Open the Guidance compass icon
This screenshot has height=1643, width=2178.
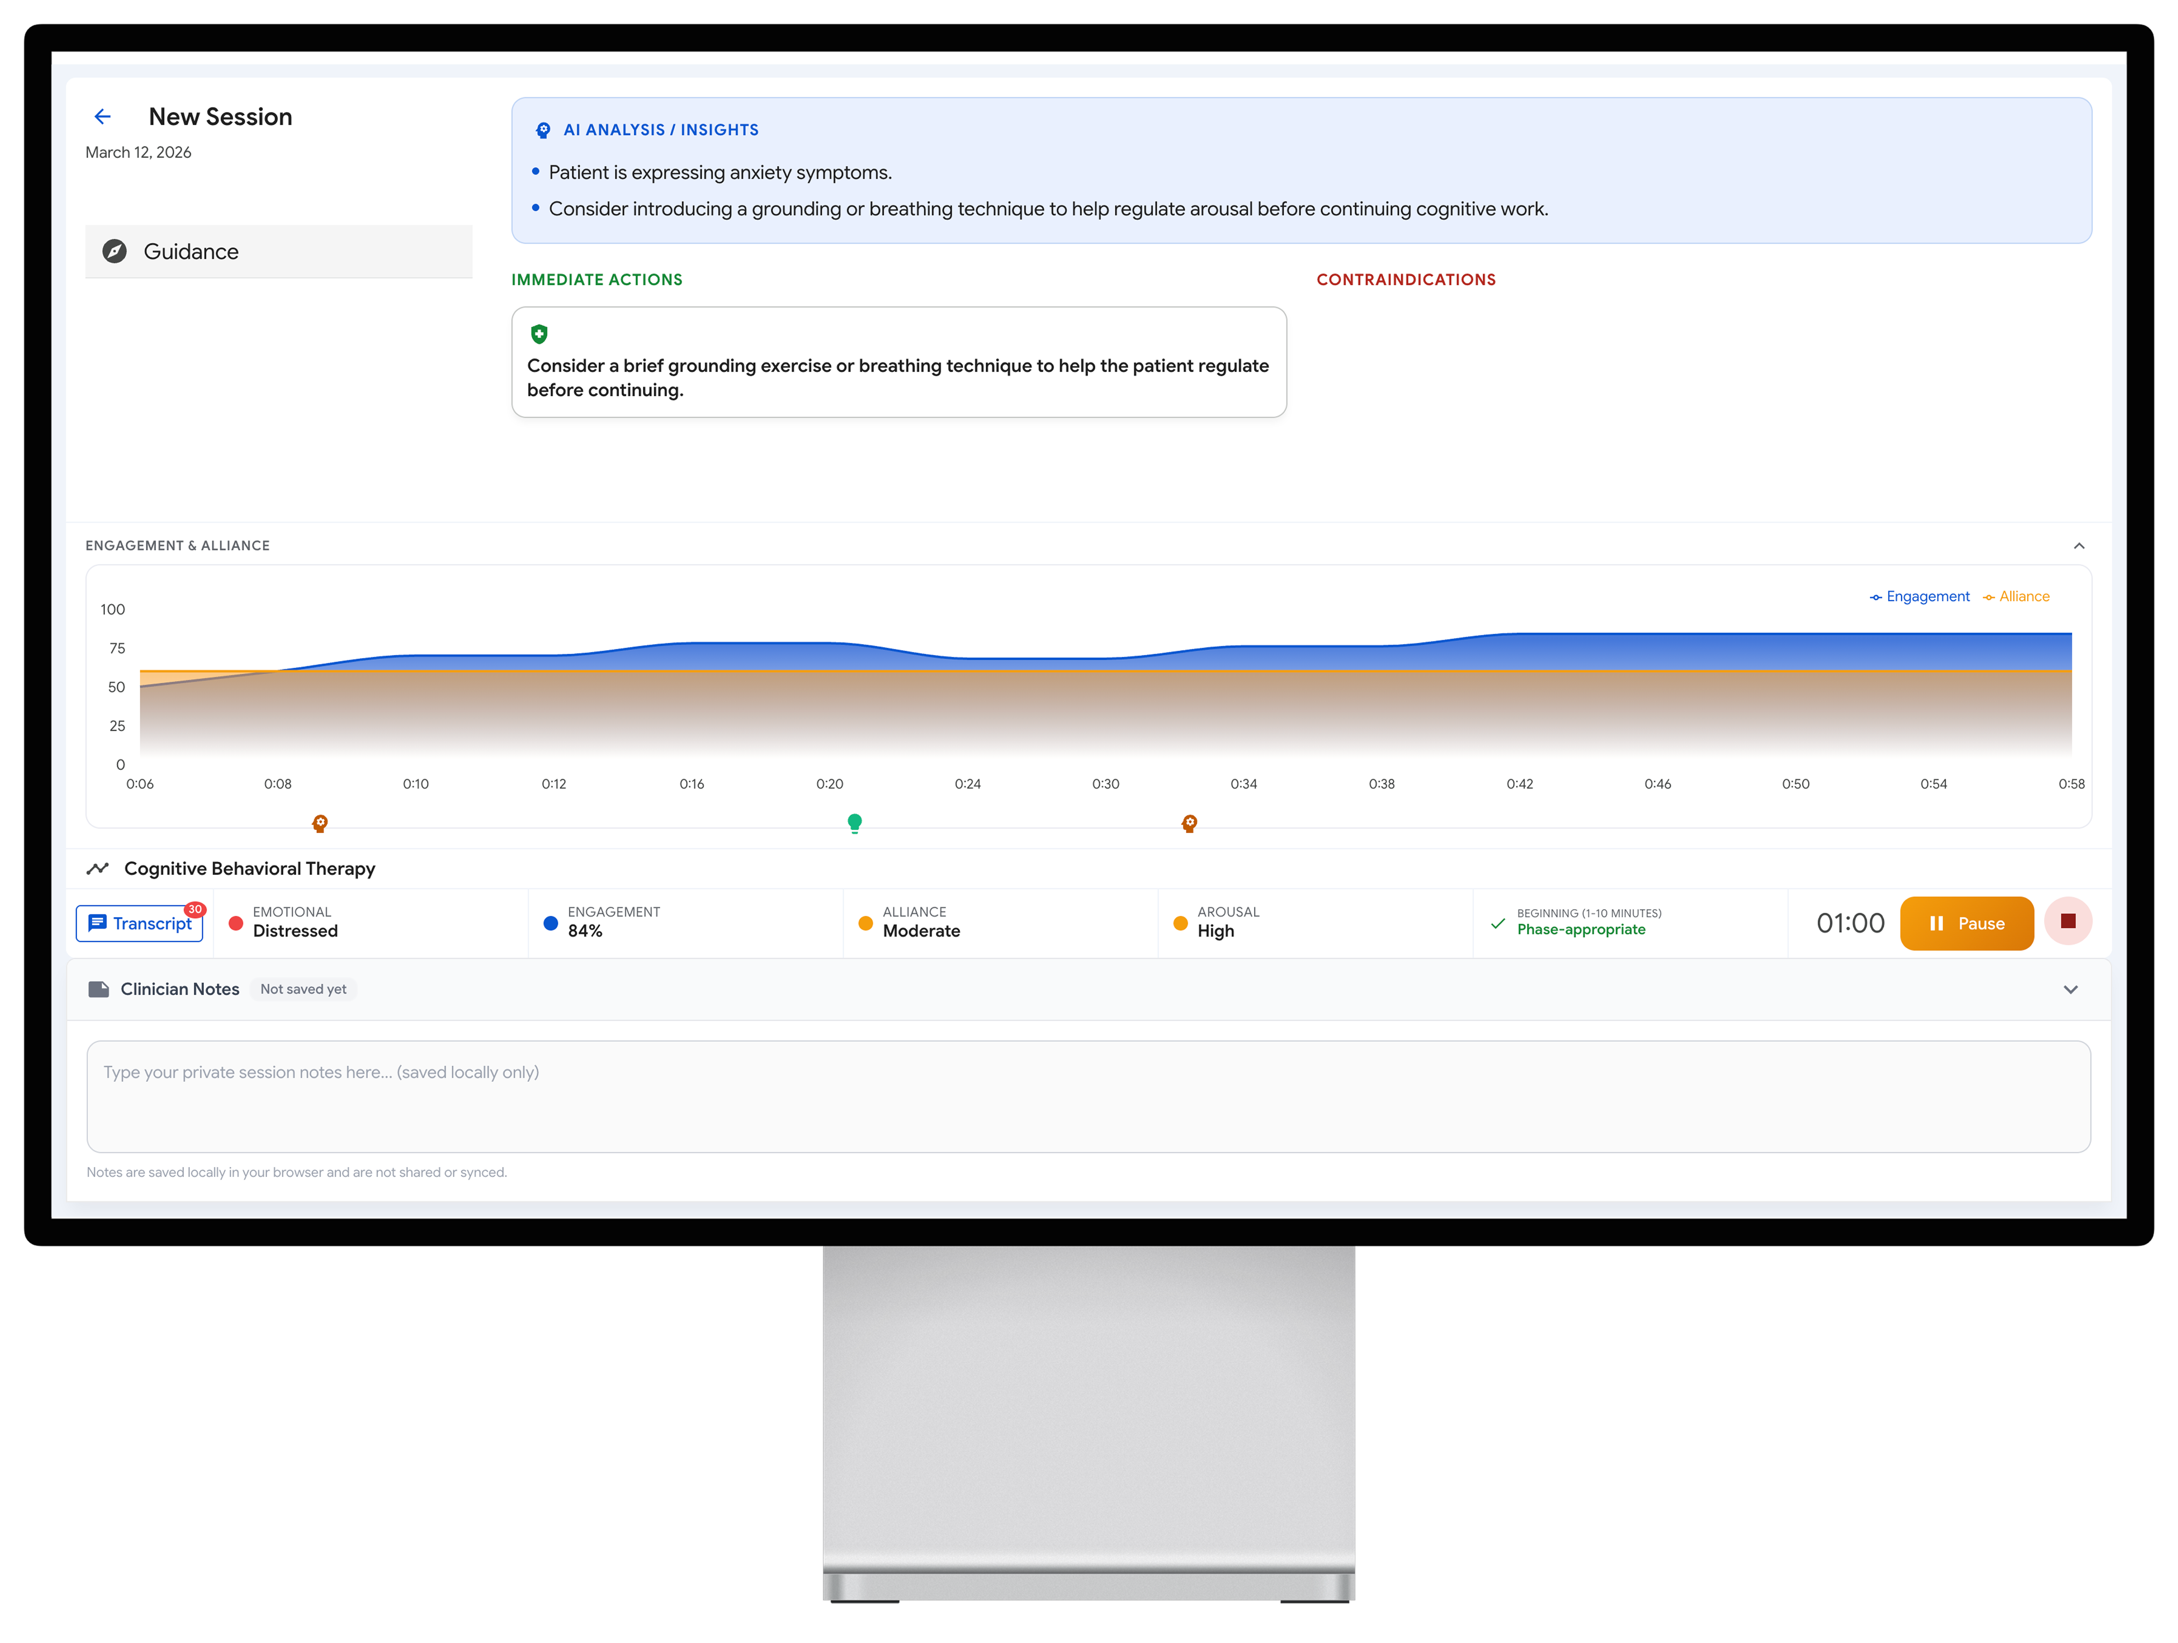point(114,251)
